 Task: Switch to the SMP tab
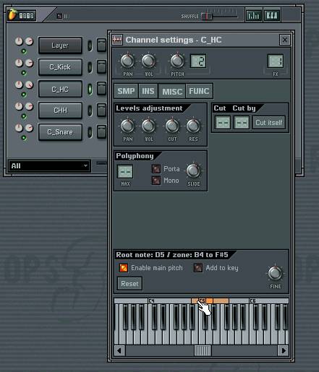pyautogui.click(x=126, y=91)
